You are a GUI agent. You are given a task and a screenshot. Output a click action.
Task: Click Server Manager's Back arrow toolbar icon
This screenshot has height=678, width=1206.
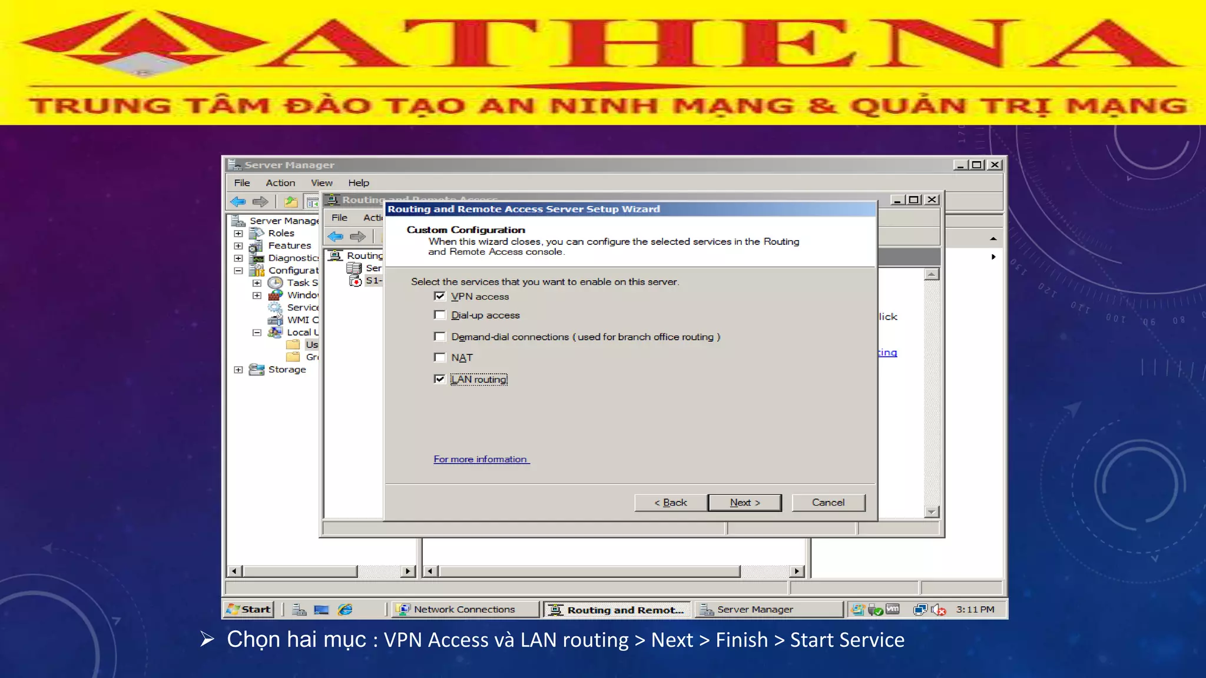(x=238, y=202)
